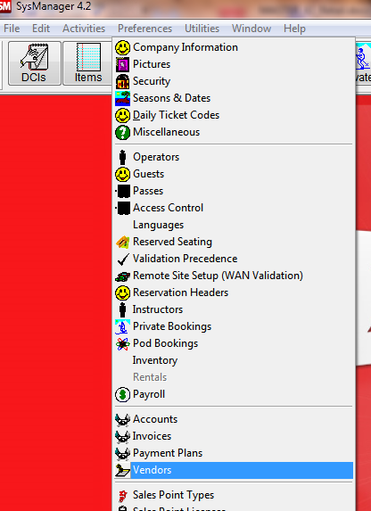Click the Security lock icon
Viewport: 371px width, 511px height.
pyautogui.click(x=122, y=81)
